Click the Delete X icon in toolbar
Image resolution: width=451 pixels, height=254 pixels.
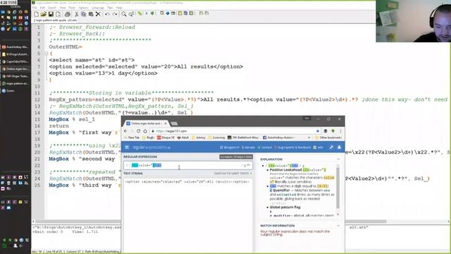coord(98,14)
